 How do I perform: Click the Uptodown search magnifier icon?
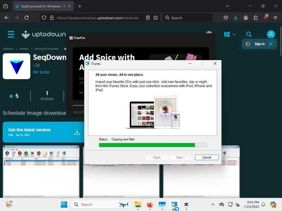coord(249,34)
